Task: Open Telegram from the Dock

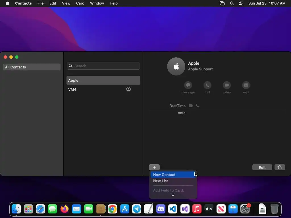Action: pos(137,209)
